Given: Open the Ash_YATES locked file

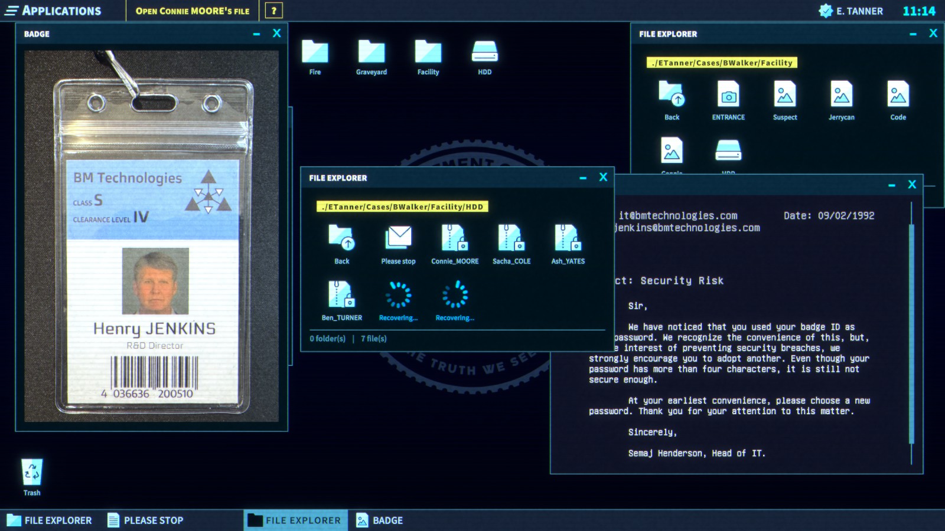Looking at the screenshot, I should pyautogui.click(x=568, y=241).
